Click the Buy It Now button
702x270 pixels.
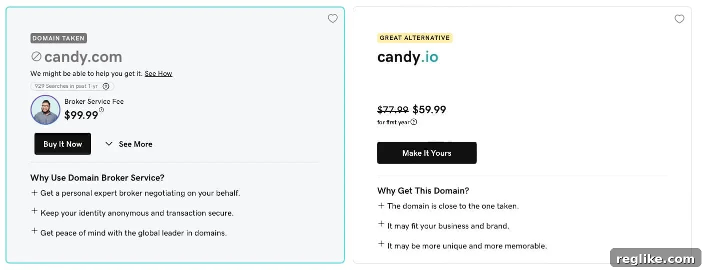point(62,144)
